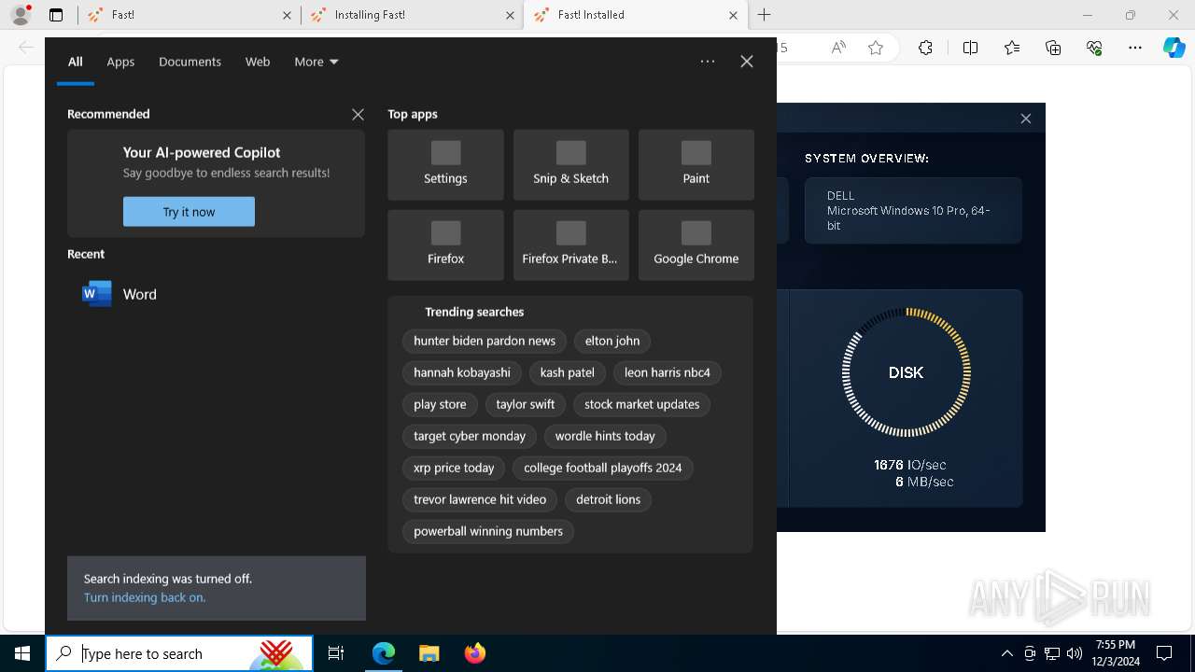Select trevor lawrence hit video search
This screenshot has width=1195, height=672.
480,499
